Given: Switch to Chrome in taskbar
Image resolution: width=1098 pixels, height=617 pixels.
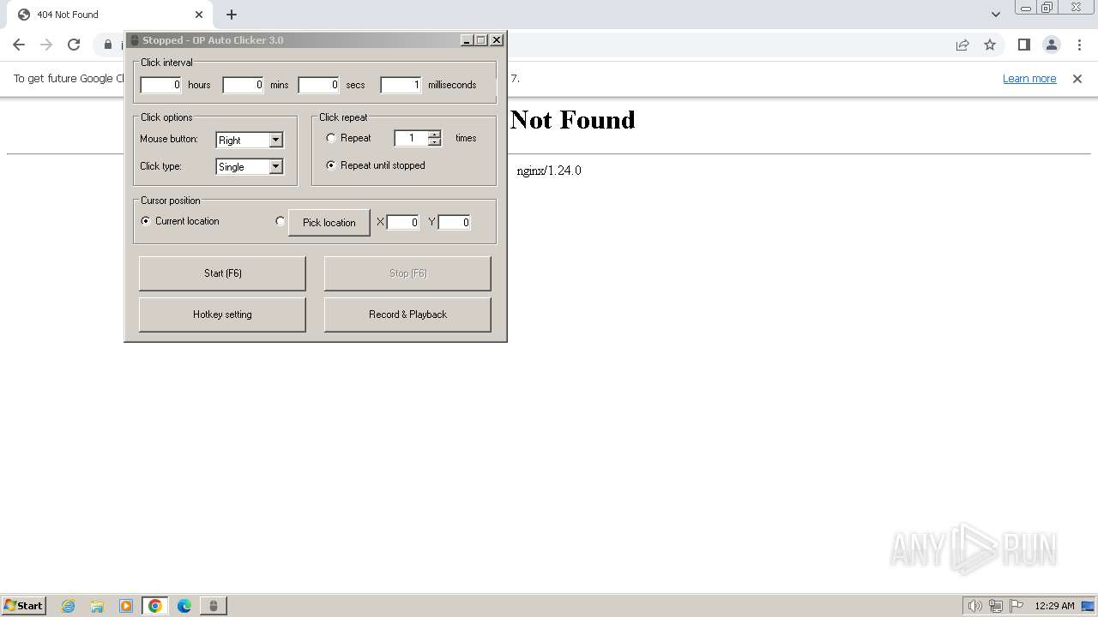Looking at the screenshot, I should coord(155,606).
